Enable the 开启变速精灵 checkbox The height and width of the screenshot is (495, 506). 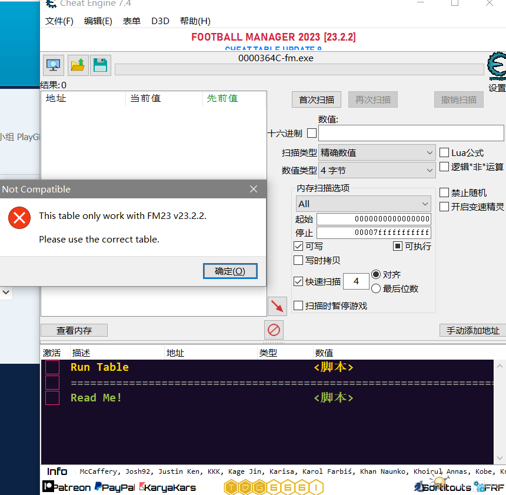(x=444, y=207)
